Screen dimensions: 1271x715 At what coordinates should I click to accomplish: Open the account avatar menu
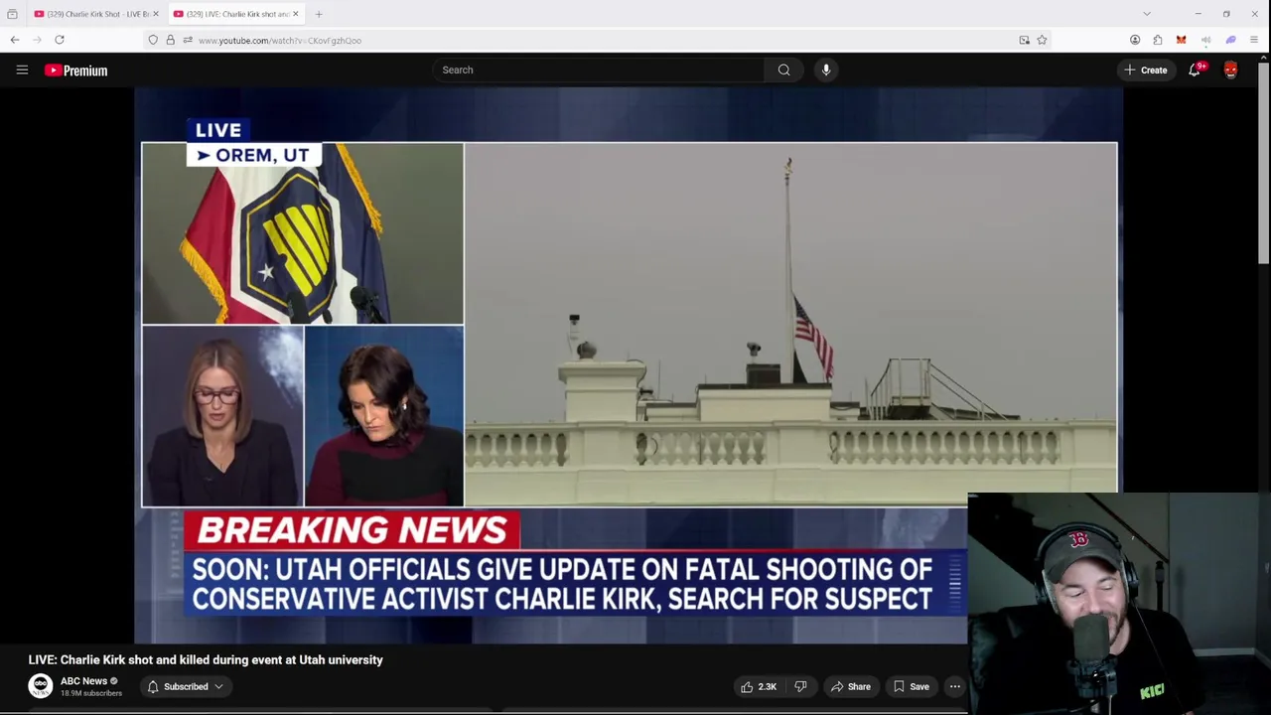pyautogui.click(x=1230, y=70)
